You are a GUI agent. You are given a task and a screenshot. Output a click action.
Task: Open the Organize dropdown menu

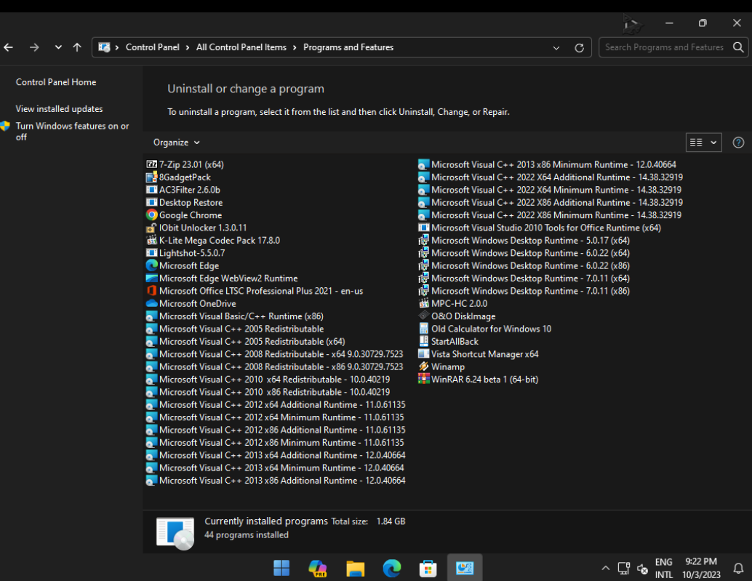pos(176,143)
